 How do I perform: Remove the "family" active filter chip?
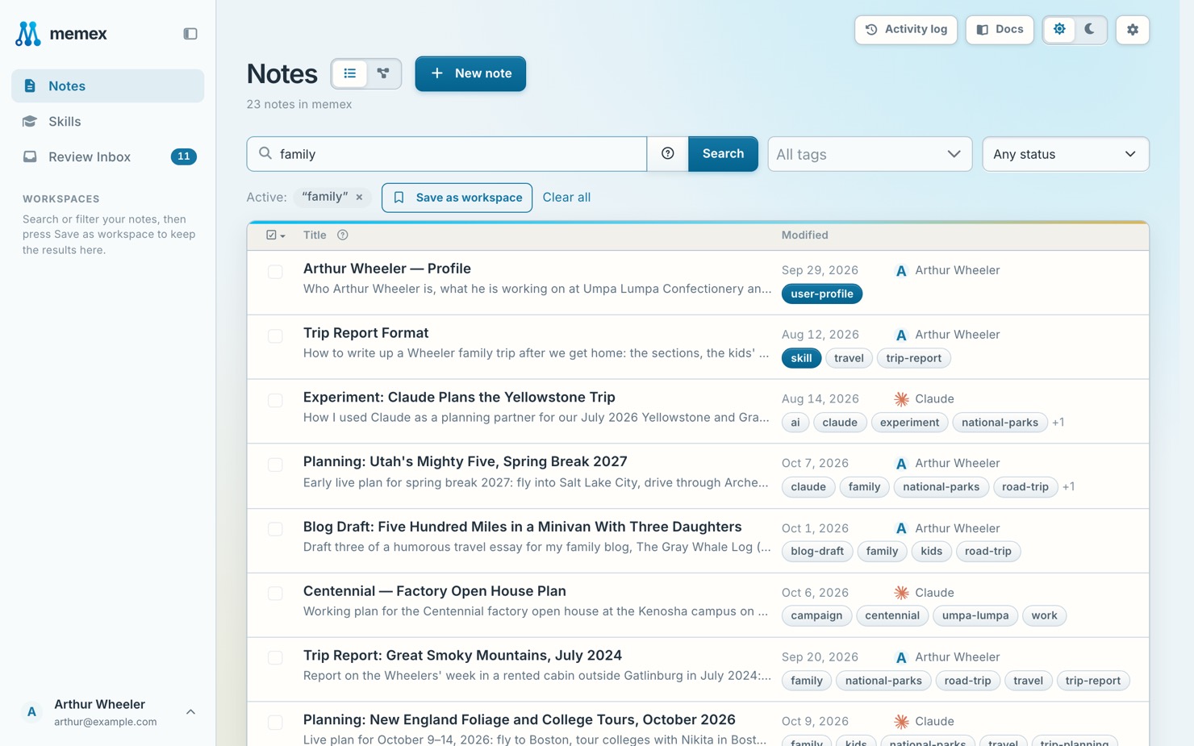tap(360, 198)
